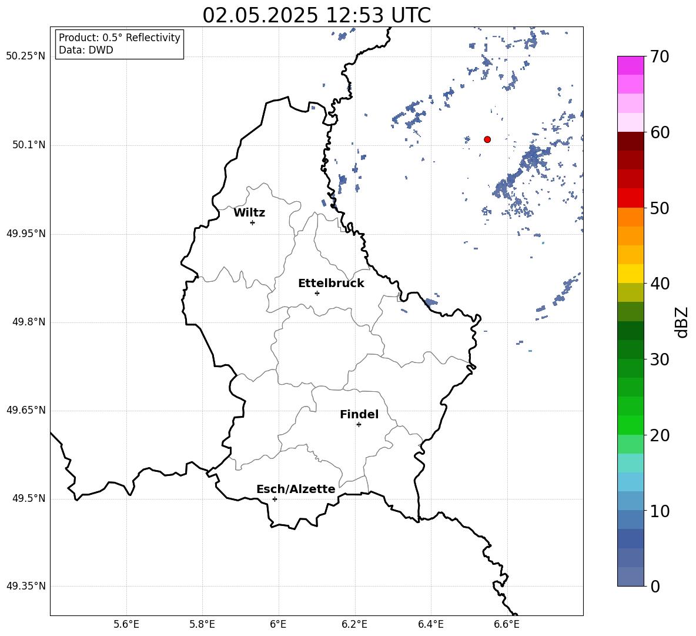The width and height of the screenshot is (696, 636).
Task: Click the latitude label '50.1°N'
Action: pos(29,145)
